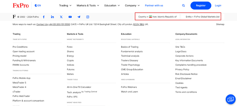Expand the Company dropdown menu
The width and height of the screenshot is (237, 106).
132,6
